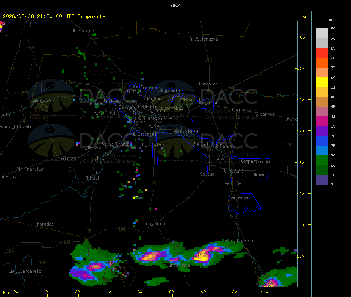Image resolution: width=351 pixels, height=297 pixels.
Task: Click the timestamp 2026/02/08 21:50:00 UTC Composite
Action: (x=54, y=16)
